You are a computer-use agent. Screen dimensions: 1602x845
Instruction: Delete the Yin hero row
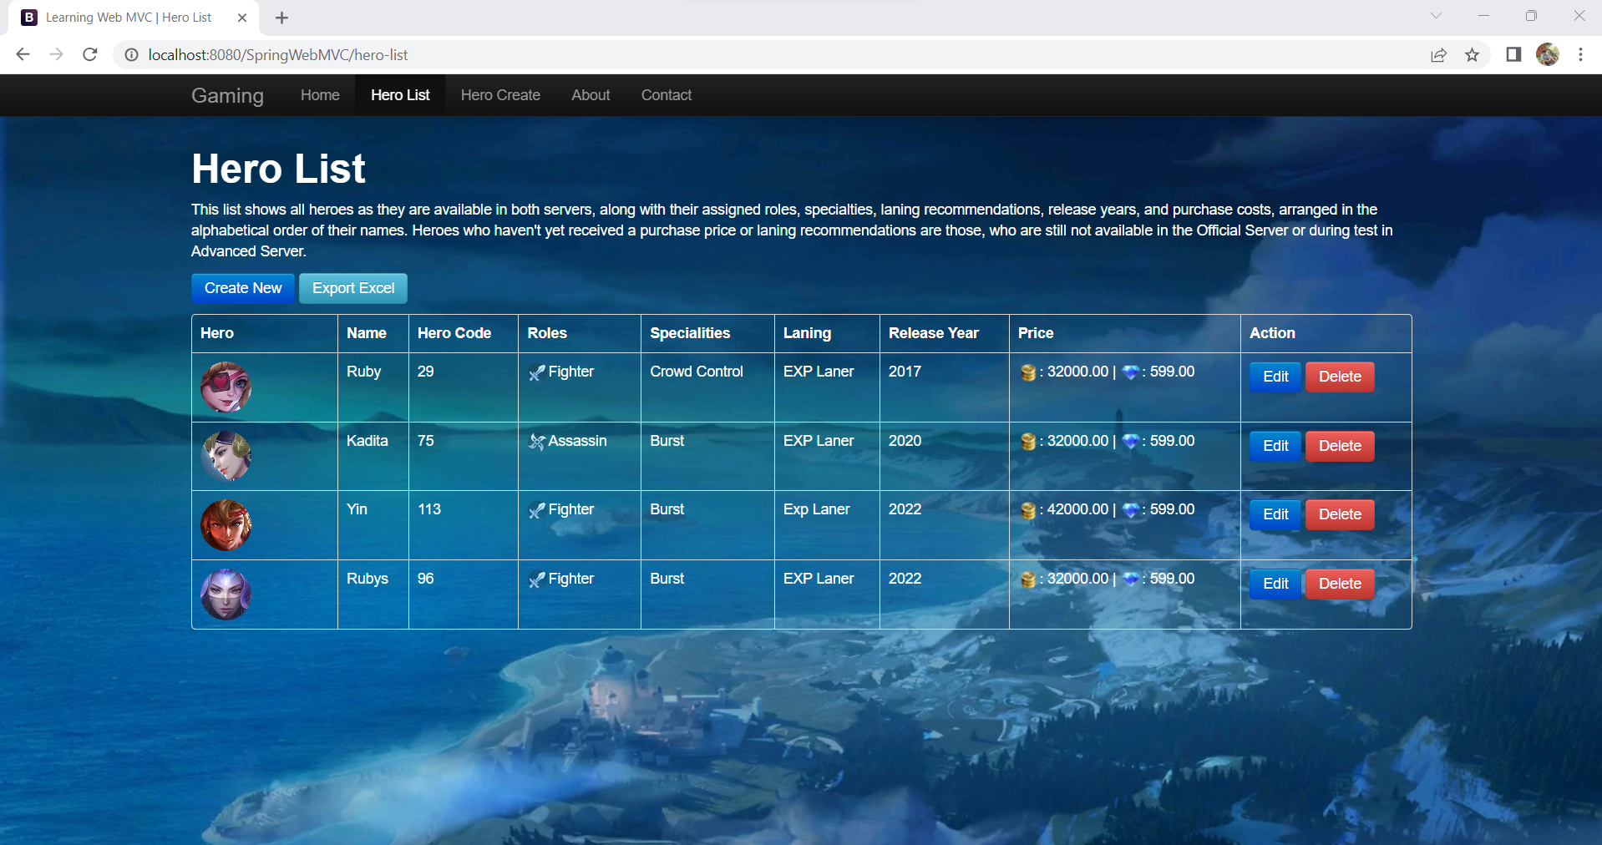point(1340,514)
